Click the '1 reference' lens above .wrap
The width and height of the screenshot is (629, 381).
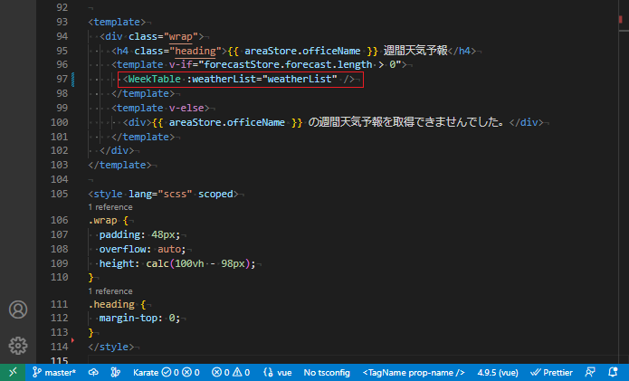pos(110,207)
